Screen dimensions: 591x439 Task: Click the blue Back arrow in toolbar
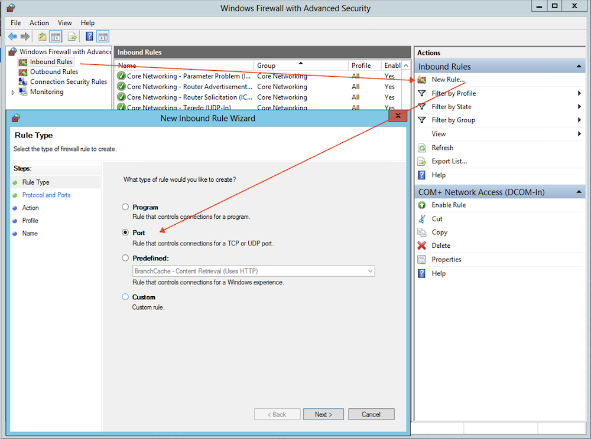click(x=12, y=37)
